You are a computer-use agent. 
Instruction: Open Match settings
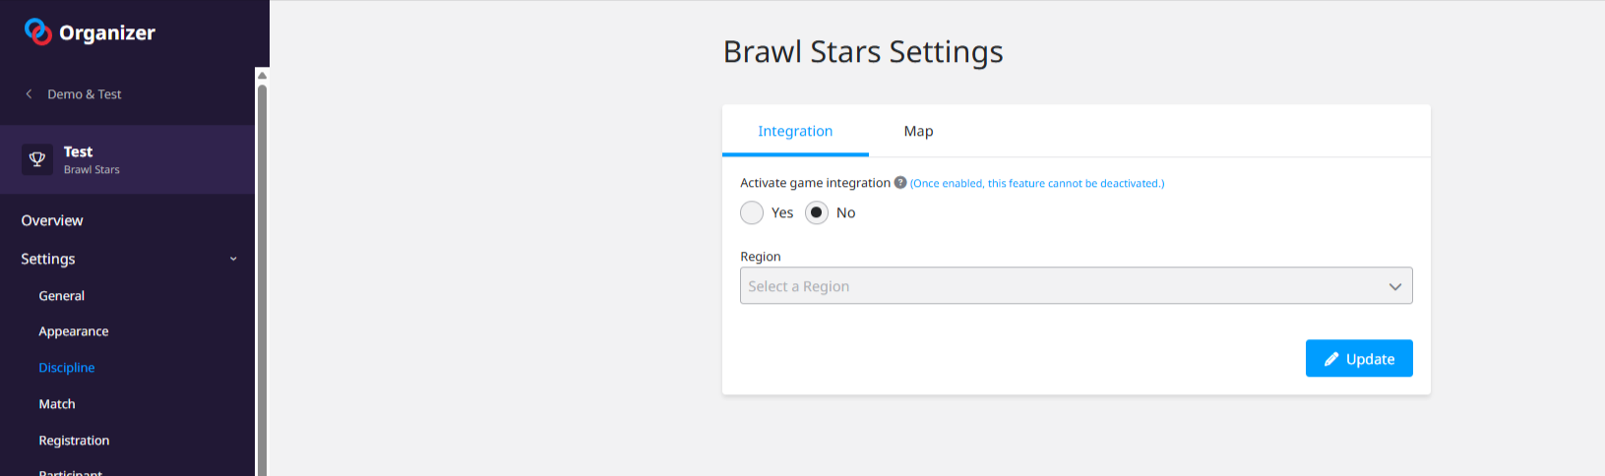coord(57,404)
